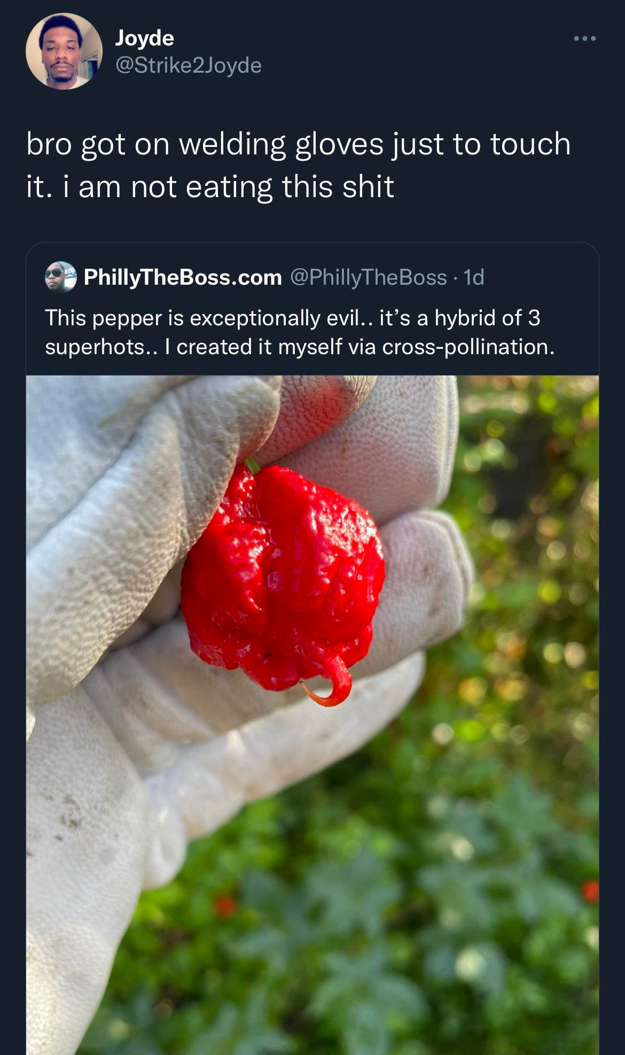Click the green stem of the pepper

point(252,465)
